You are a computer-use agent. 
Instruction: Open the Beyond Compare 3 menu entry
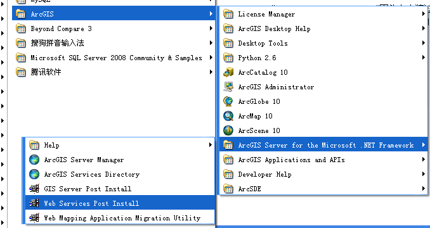114,28
